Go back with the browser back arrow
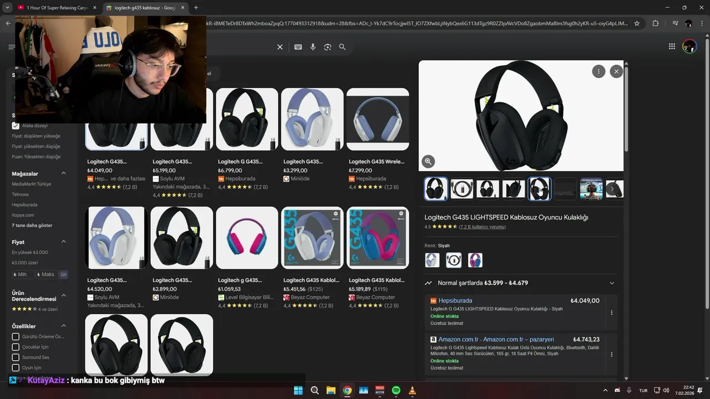The width and height of the screenshot is (710, 399). click(8, 23)
